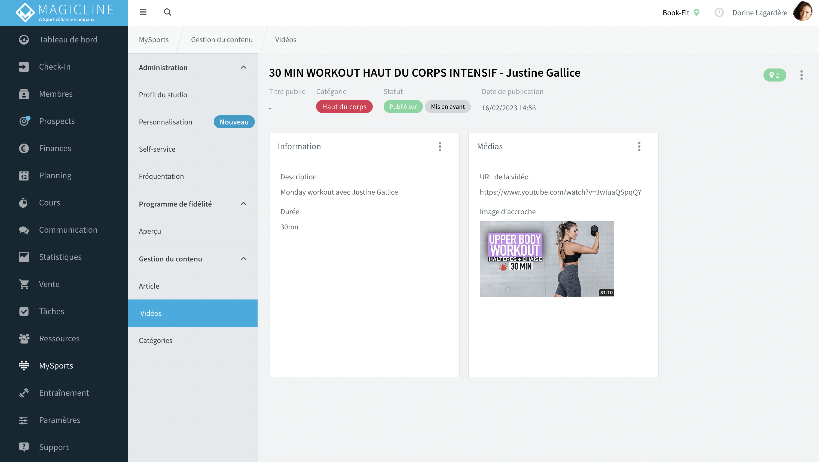Click the Gestion du contenu breadcrumb
Viewport: 819px width, 462px height.
pyautogui.click(x=222, y=40)
